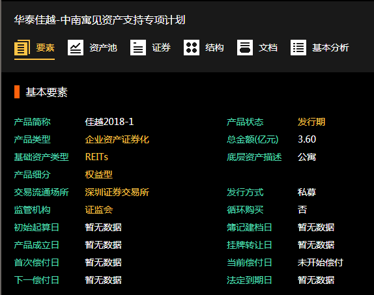Open the 文档 tab
This screenshot has width=374, height=295.
click(257, 48)
